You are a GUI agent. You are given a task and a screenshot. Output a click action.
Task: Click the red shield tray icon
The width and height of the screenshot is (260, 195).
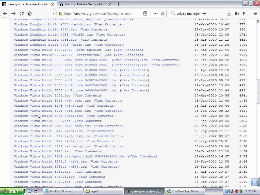click(237, 191)
